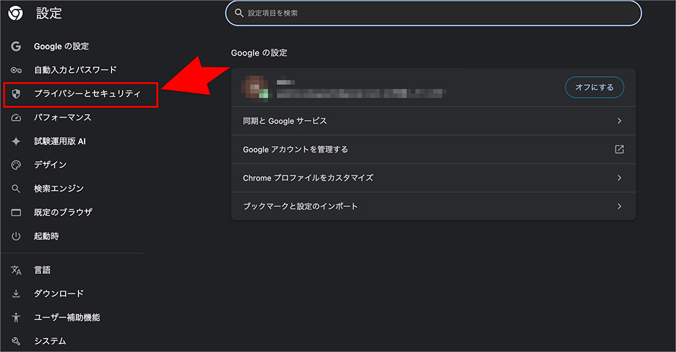Image resolution: width=676 pixels, height=352 pixels.
Task: Click the key icon for 自動入力とパスワード
Action: point(16,70)
